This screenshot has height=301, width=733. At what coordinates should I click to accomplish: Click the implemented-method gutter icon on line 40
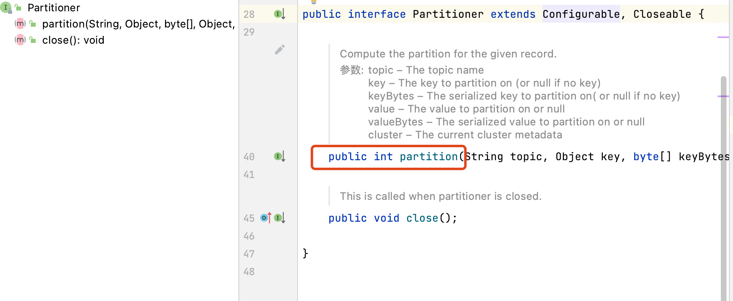tap(279, 157)
